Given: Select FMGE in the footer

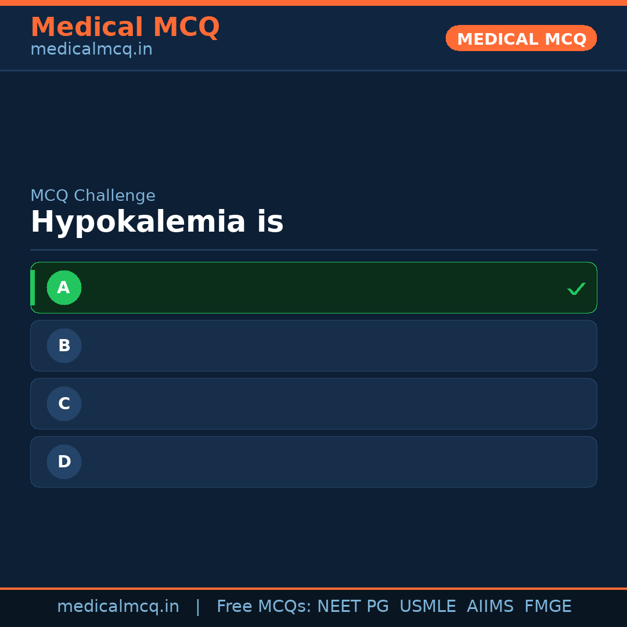Looking at the screenshot, I should 547,606.
